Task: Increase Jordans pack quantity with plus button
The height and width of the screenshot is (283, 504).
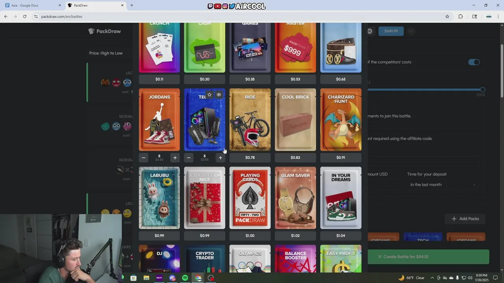Action: tap(175, 158)
